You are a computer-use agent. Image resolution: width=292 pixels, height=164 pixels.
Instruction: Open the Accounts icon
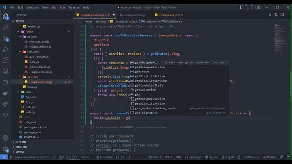point(5,138)
